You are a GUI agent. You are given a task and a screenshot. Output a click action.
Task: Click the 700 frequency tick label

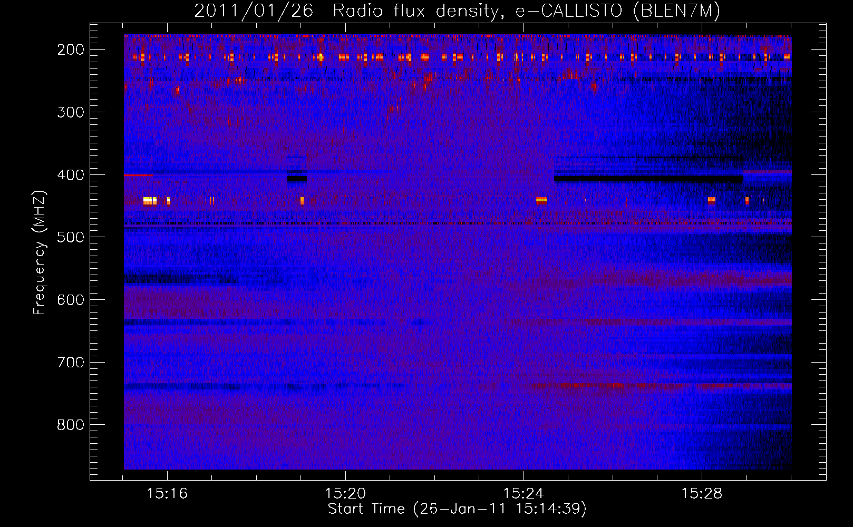71,363
